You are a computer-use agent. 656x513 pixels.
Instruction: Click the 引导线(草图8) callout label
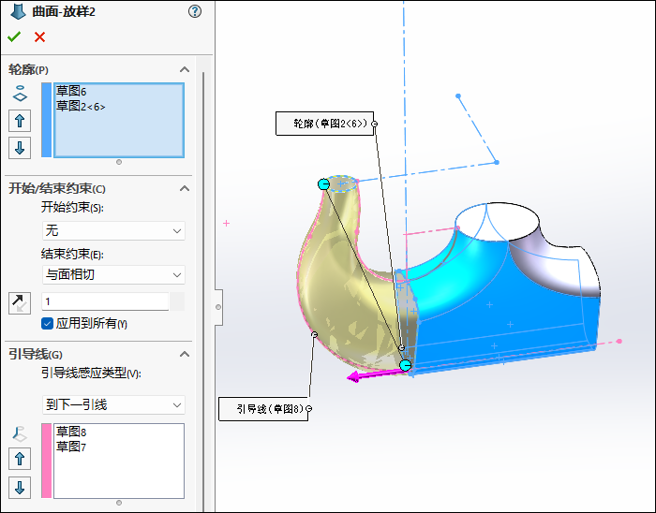click(x=262, y=409)
